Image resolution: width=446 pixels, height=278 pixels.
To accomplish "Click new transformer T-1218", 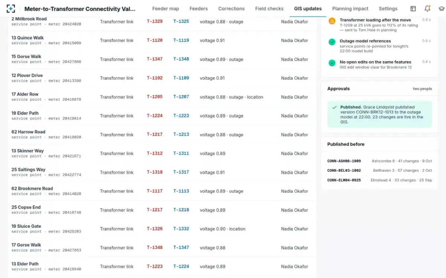I will [181, 210].
